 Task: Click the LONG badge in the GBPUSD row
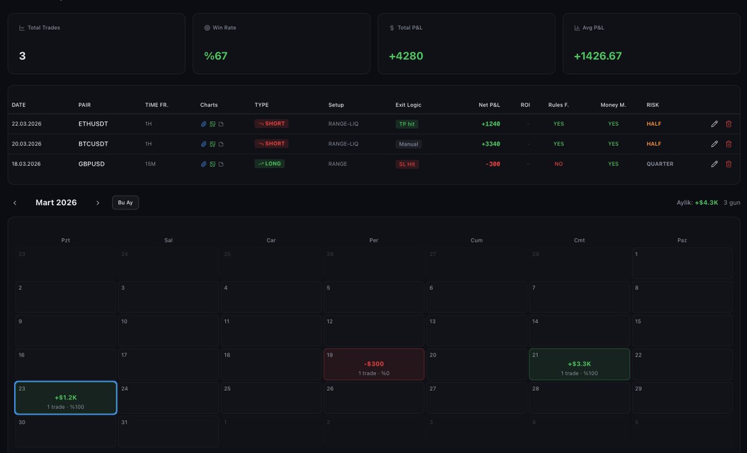pos(270,164)
